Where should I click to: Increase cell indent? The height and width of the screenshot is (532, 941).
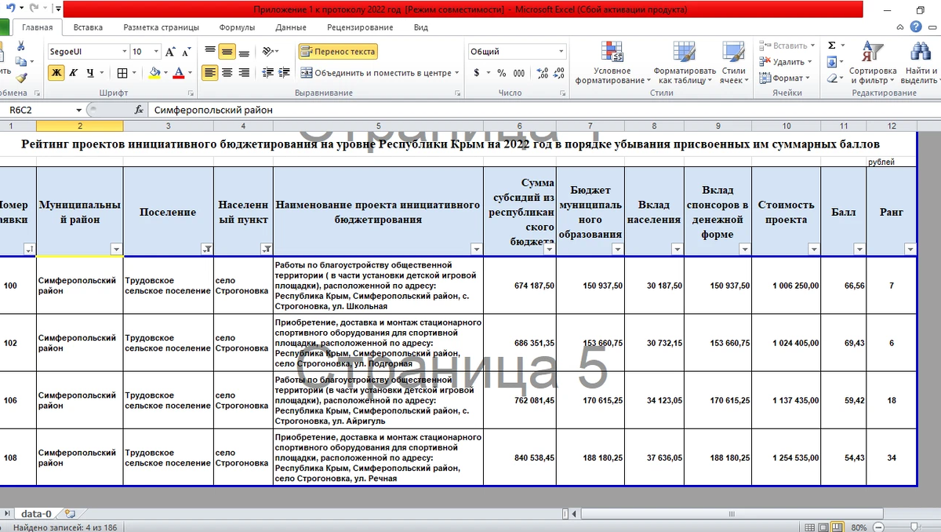(285, 73)
